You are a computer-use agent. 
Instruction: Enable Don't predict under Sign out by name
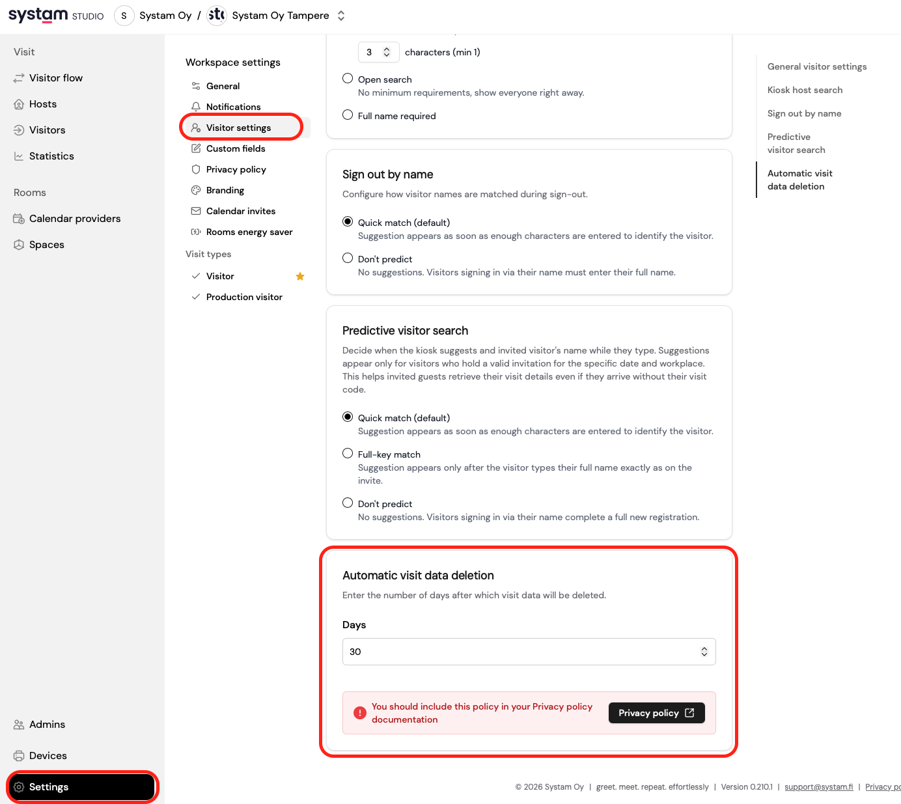click(347, 258)
